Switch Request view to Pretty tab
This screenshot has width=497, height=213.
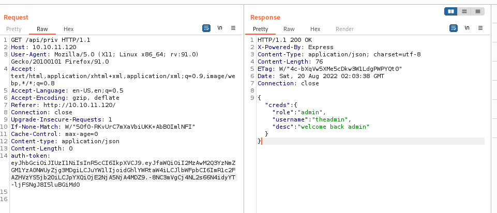(14, 29)
